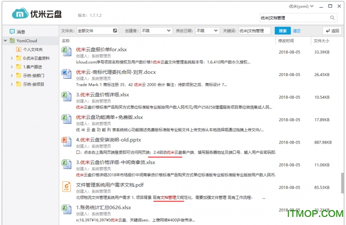Click the folder picker icon in 文件夹 field
Image resolution: width=346 pixels, height=225 pixels.
115,31
